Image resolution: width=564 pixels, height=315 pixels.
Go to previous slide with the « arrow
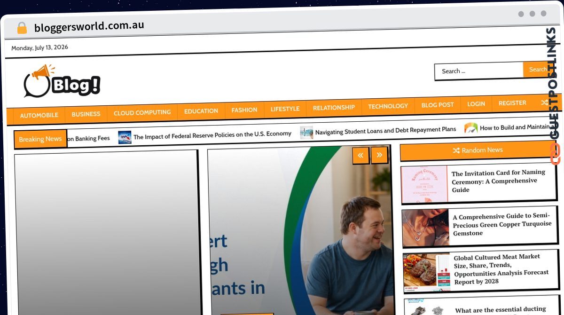tap(360, 155)
